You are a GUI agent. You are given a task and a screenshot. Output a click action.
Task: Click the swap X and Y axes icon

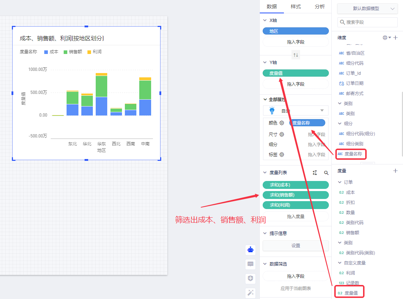[296, 55]
